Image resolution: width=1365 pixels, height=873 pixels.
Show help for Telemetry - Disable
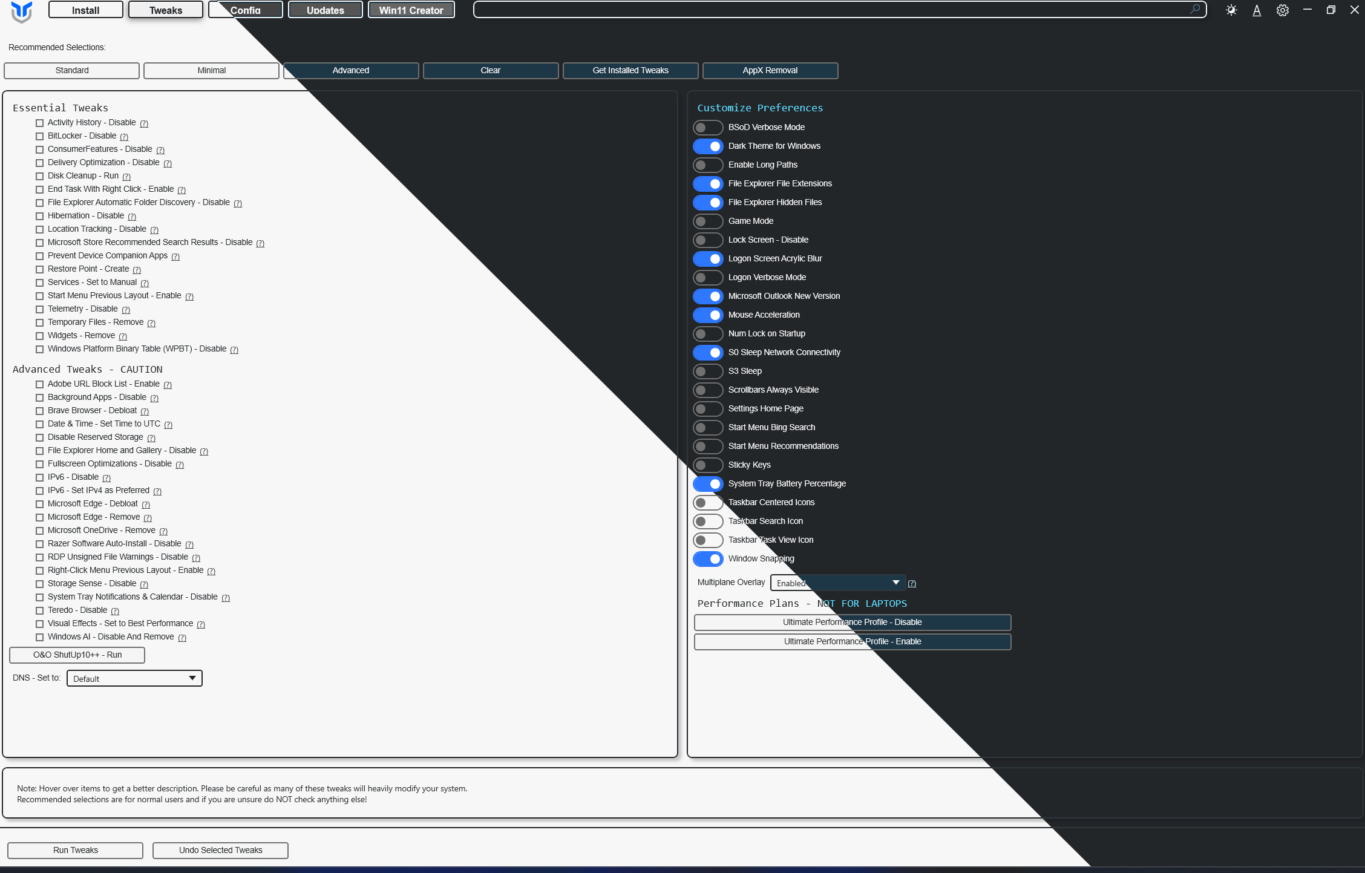126,310
